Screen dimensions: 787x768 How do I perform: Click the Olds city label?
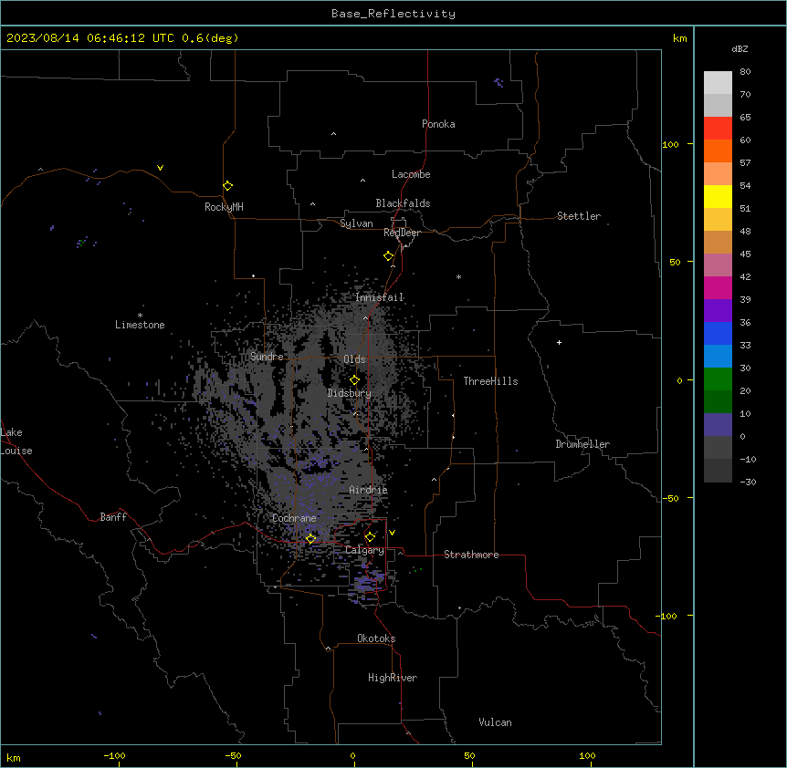point(354,359)
